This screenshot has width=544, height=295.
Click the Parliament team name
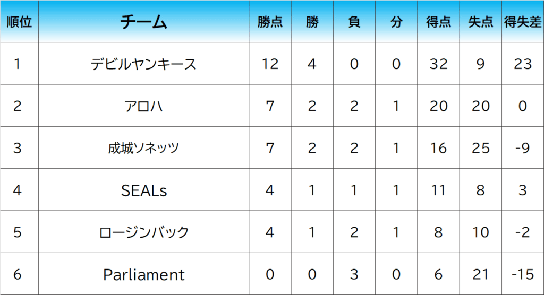(144, 274)
